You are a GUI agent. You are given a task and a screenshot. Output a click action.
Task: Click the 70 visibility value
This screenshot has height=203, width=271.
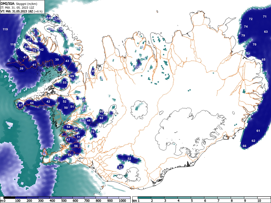[x=254, y=44]
